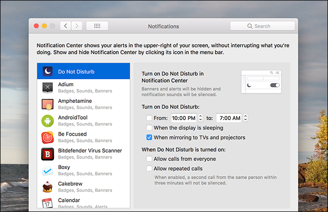The image size is (328, 212).
Task: Click the From time stepper arrows
Action: click(200, 118)
